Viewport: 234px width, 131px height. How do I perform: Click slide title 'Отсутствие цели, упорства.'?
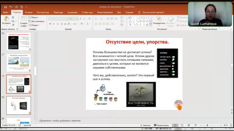(x=137, y=42)
